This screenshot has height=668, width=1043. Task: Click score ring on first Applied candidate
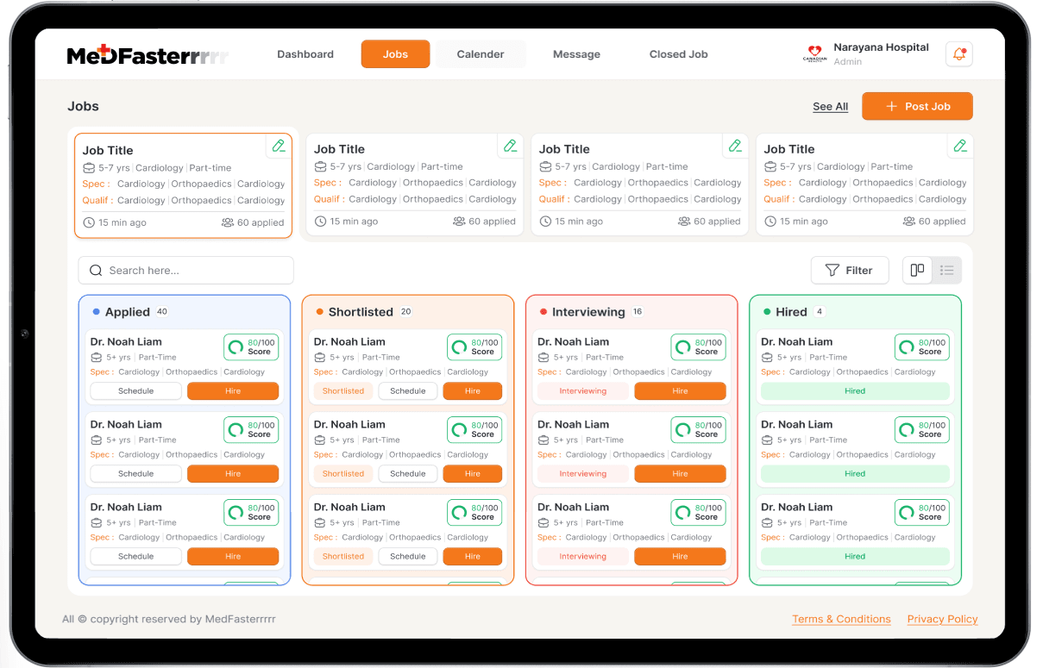(235, 347)
